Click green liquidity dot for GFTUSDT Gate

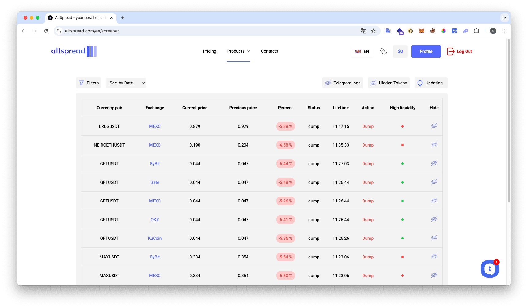[x=403, y=182]
